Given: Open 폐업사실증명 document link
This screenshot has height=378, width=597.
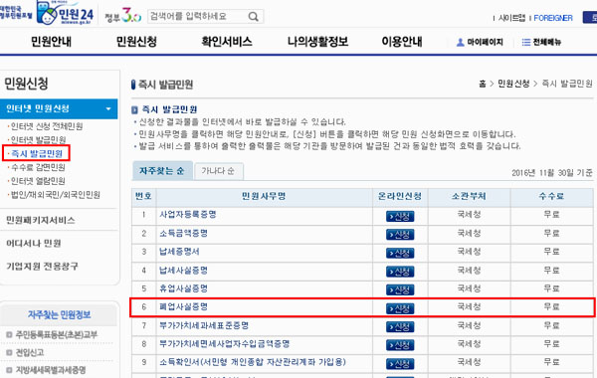Looking at the screenshot, I should [x=183, y=306].
